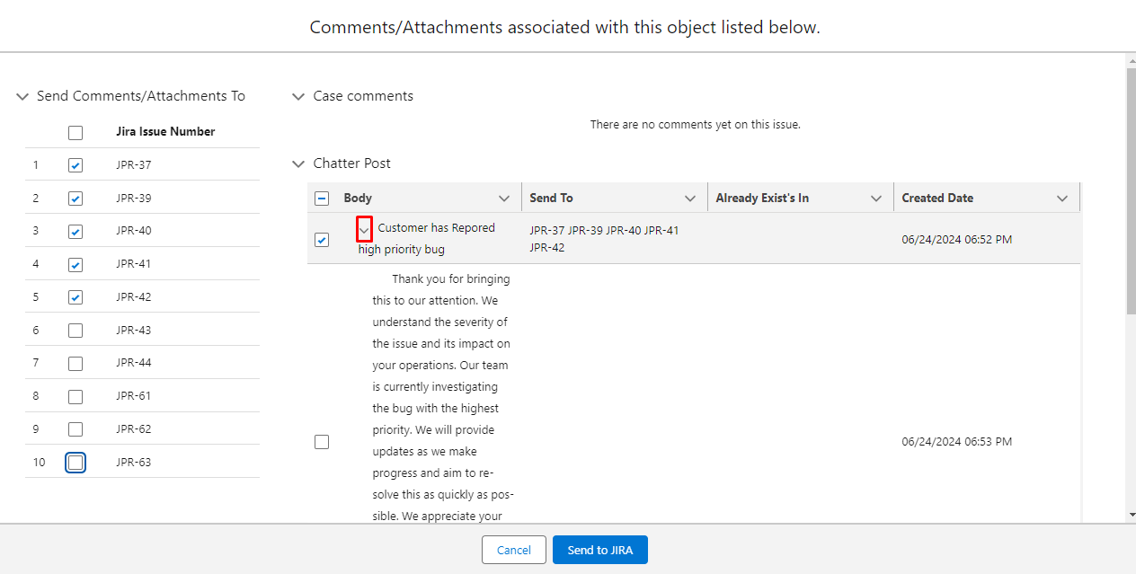Open the Body column dropdown menu
Image resolution: width=1136 pixels, height=574 pixels.
[504, 199]
